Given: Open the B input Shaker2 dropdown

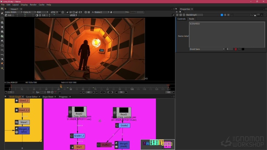Looking at the screenshot, I should coord(137,12).
